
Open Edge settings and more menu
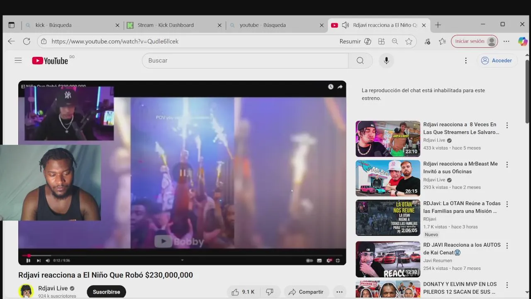(x=507, y=42)
